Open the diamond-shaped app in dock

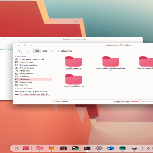134,148
